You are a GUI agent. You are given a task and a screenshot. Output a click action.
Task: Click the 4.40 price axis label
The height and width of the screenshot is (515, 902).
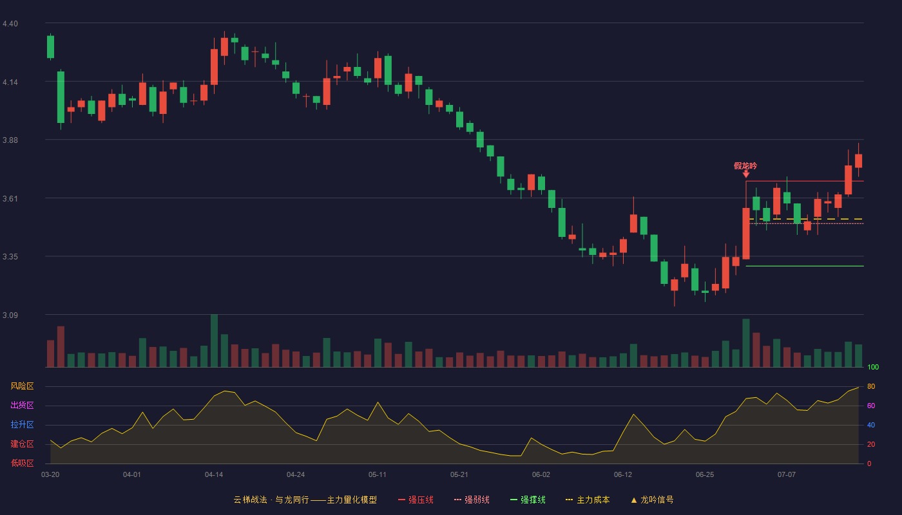click(x=10, y=24)
